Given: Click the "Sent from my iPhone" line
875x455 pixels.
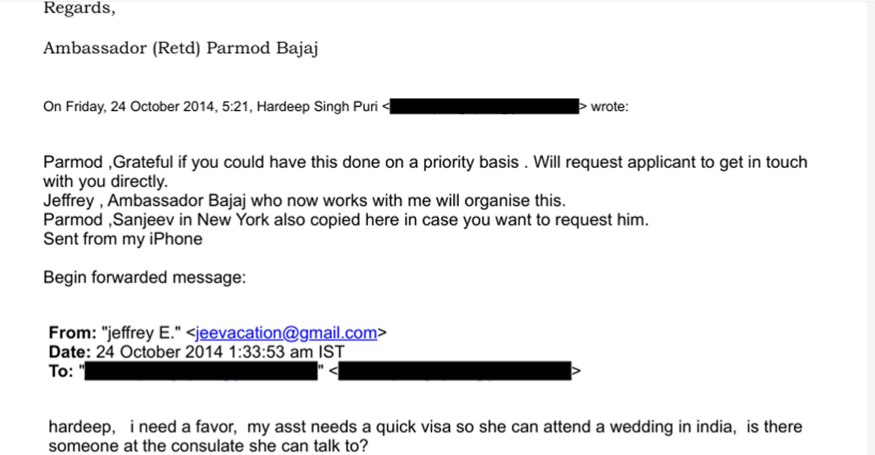Looking at the screenshot, I should point(122,239).
